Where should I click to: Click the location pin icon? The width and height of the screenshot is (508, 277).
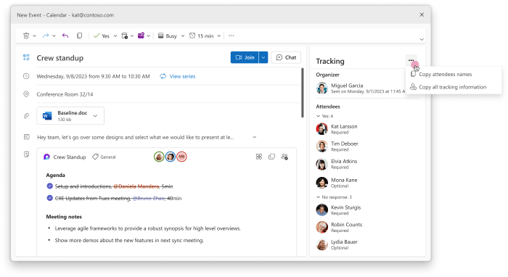tap(26, 94)
